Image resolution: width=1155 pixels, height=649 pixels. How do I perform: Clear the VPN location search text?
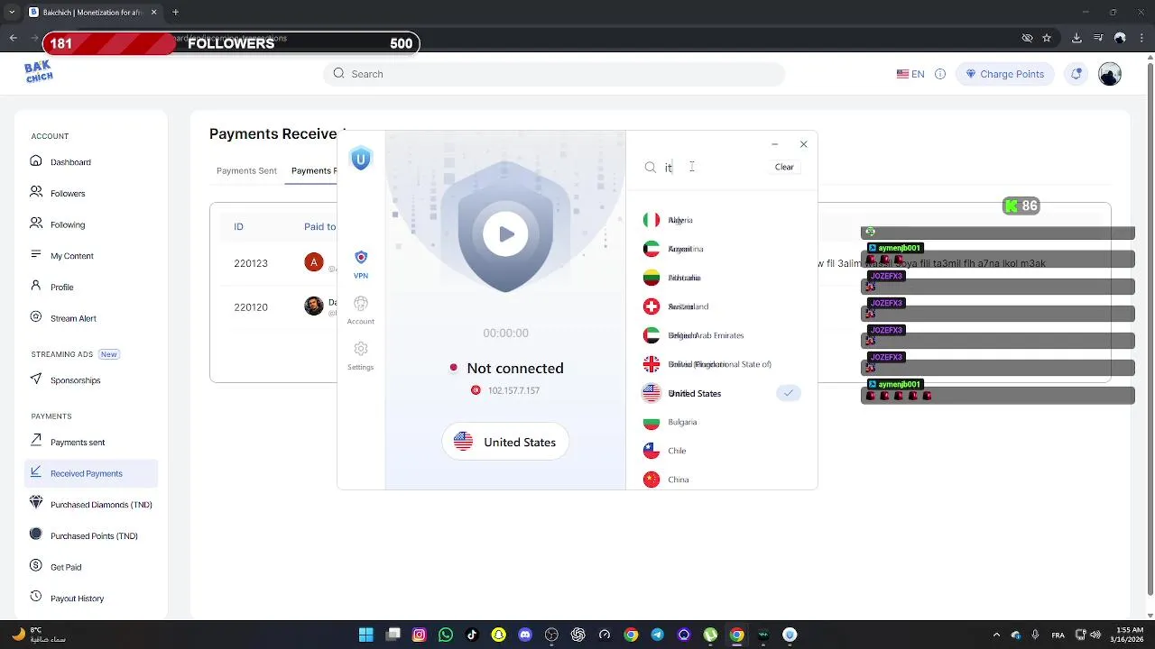(784, 167)
